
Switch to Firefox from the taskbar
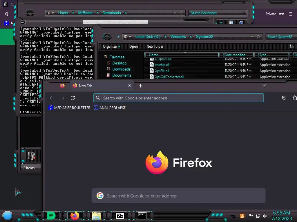click(75, 216)
